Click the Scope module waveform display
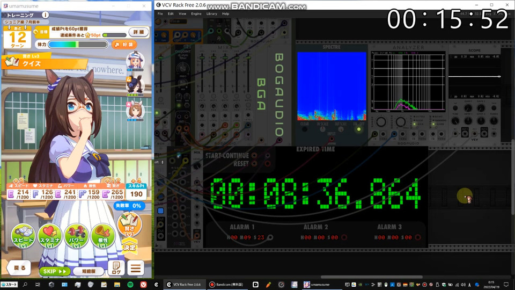 (x=474, y=76)
